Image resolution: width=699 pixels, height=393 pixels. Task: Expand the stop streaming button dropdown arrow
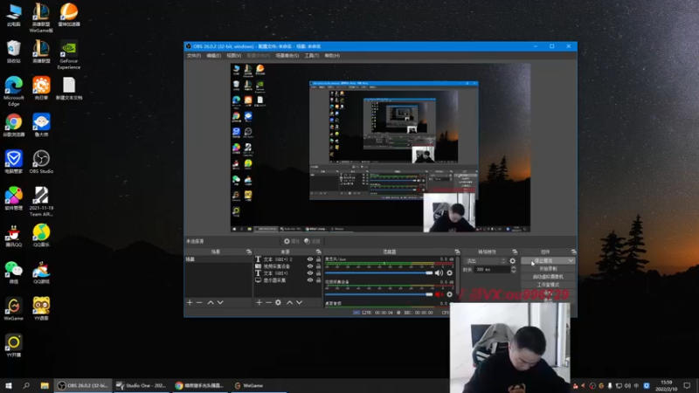coord(571,260)
